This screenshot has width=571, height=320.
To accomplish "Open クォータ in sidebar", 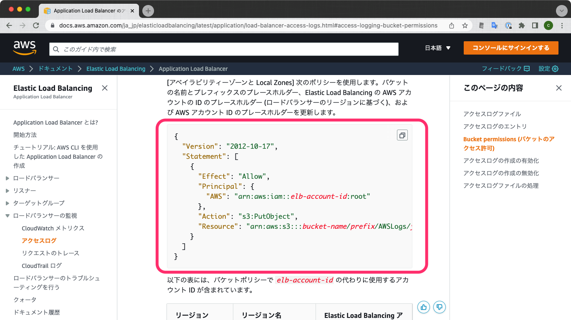I will [25, 300].
